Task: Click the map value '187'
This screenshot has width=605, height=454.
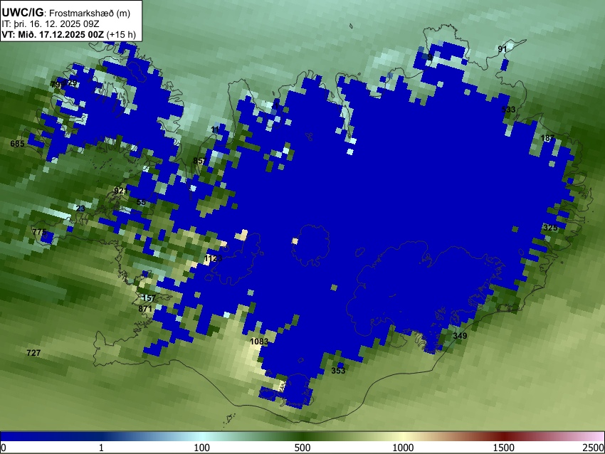Action: tap(547, 138)
